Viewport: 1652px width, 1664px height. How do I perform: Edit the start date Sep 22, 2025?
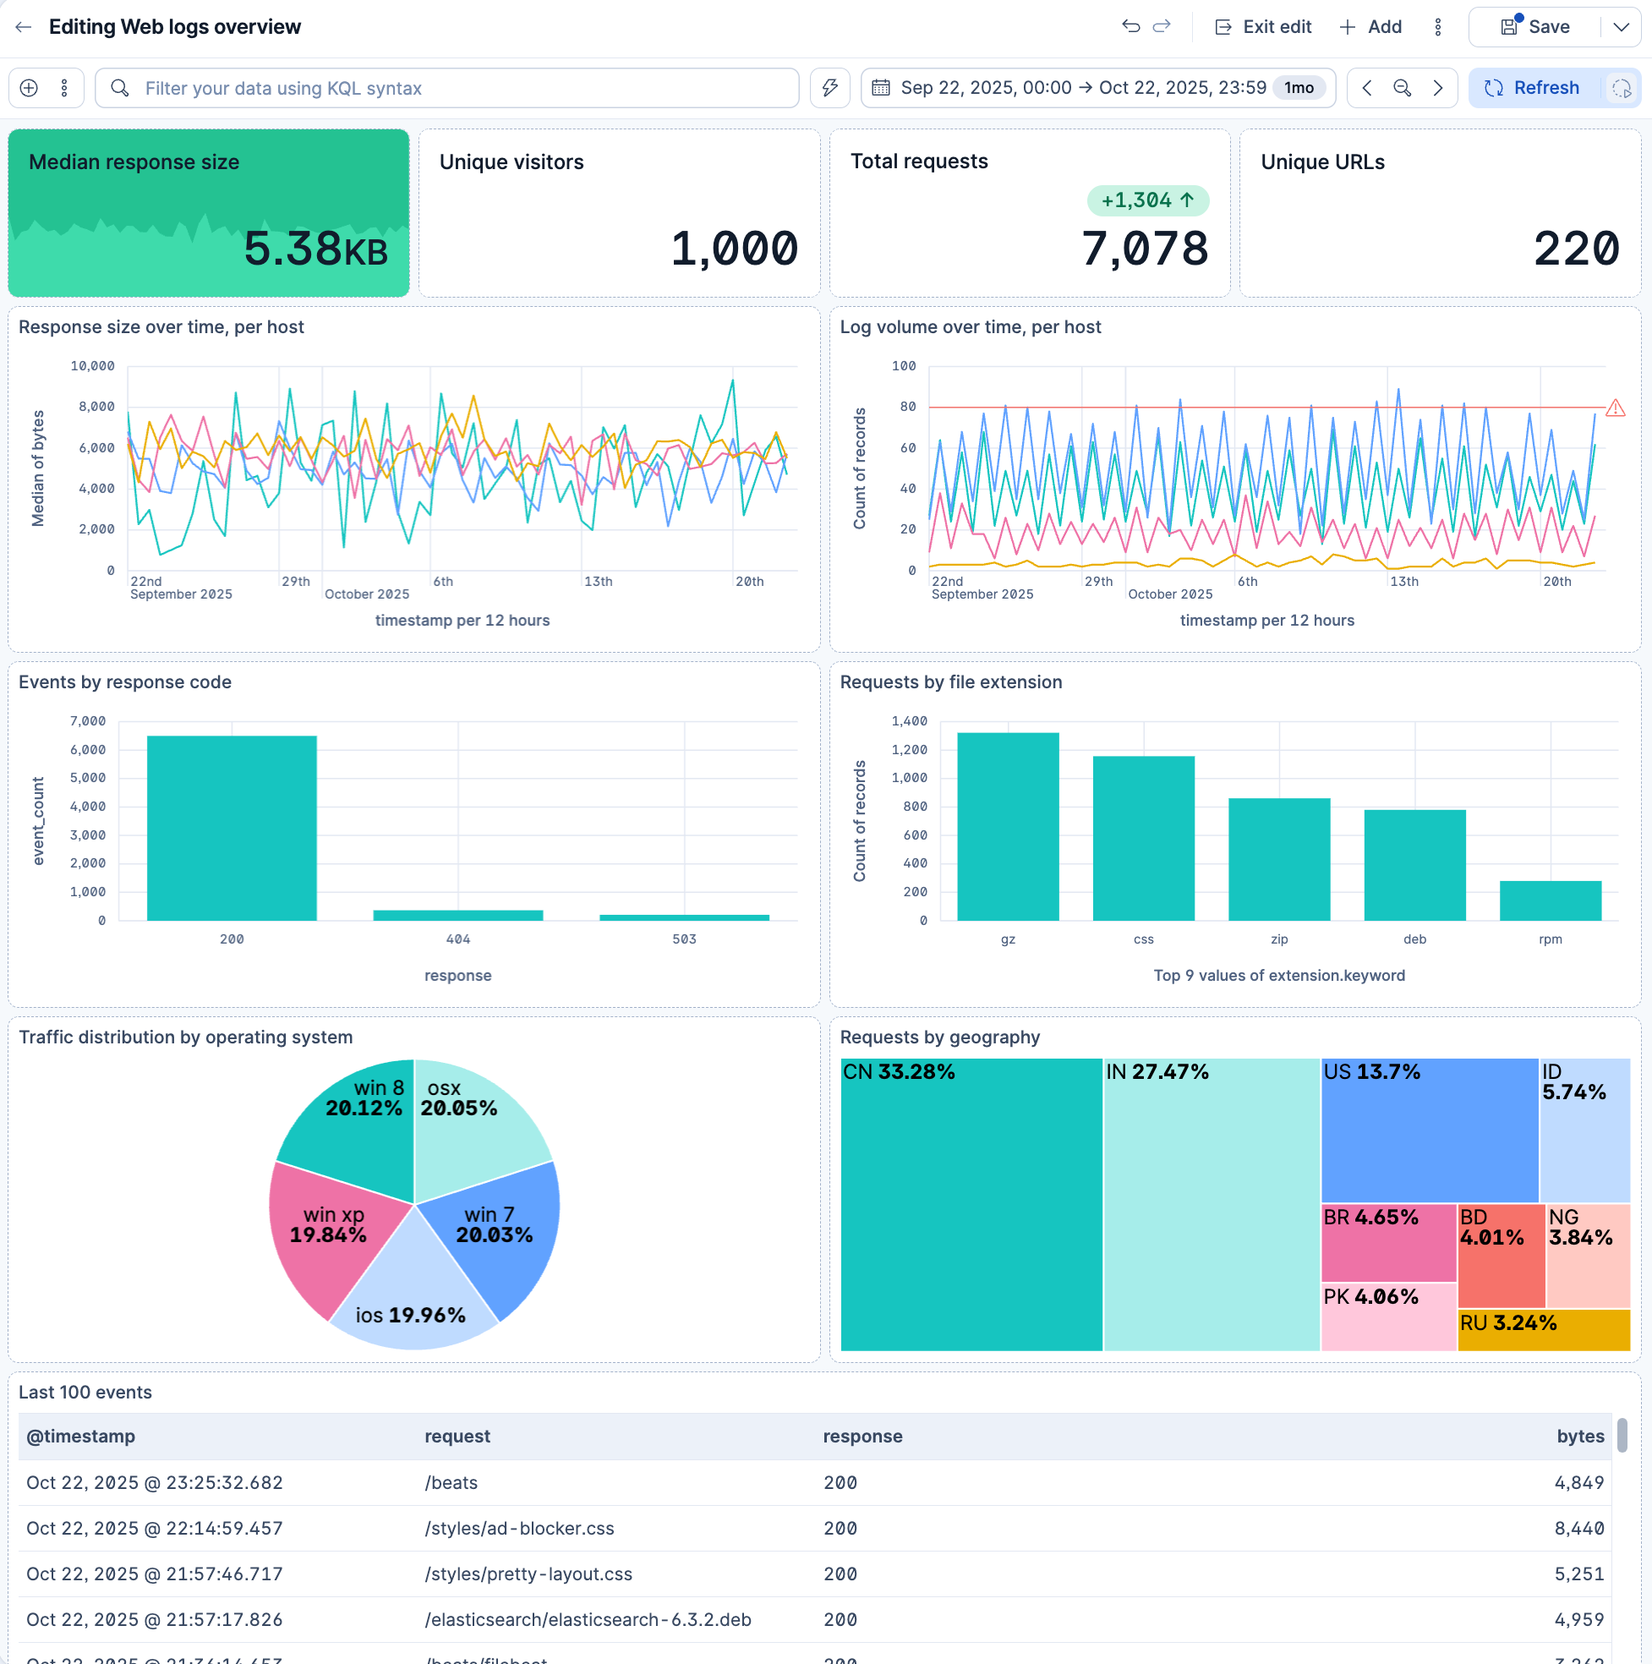(986, 88)
